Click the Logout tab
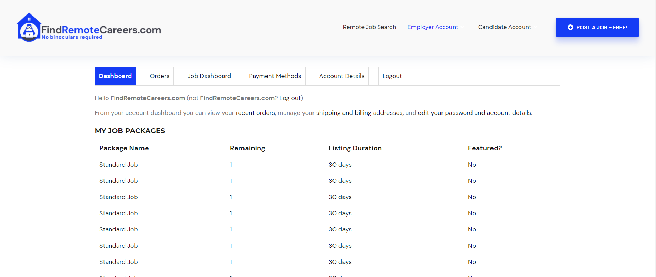 [392, 76]
